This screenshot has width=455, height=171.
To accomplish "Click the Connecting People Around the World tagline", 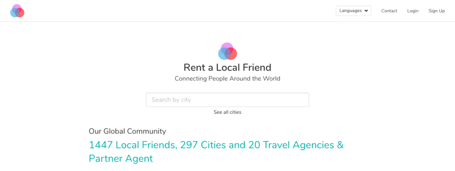I will pos(227,79).
